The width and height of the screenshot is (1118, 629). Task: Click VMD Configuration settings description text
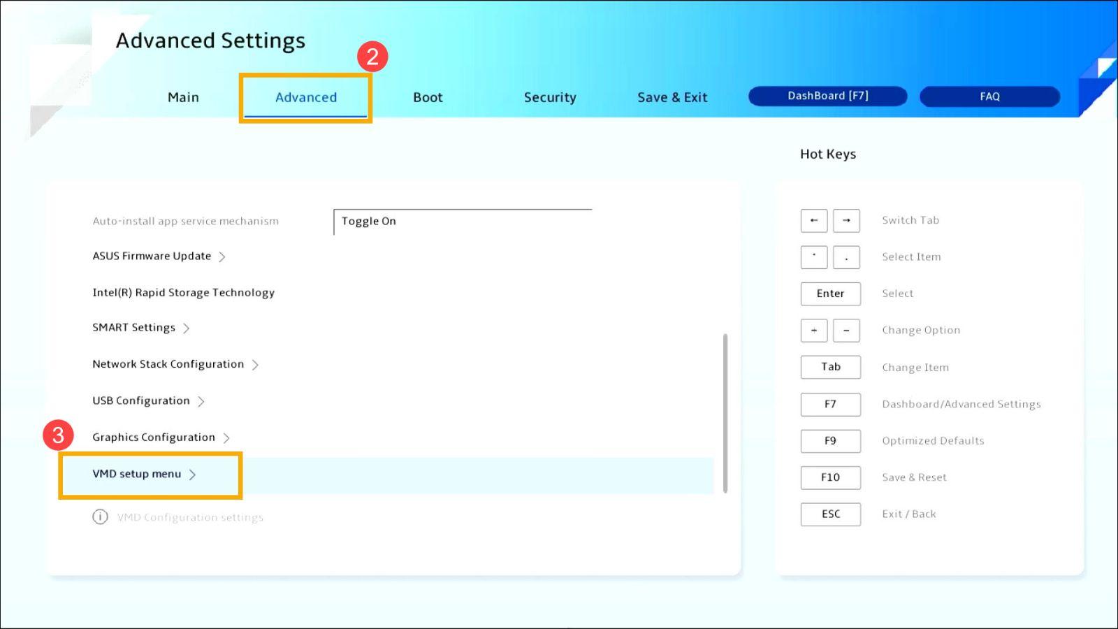190,517
